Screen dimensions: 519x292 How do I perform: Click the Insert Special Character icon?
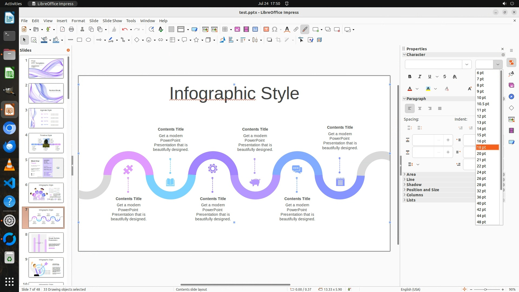coord(274,29)
